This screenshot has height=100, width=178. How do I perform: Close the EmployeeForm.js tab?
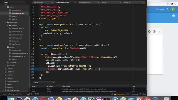coord(98,2)
